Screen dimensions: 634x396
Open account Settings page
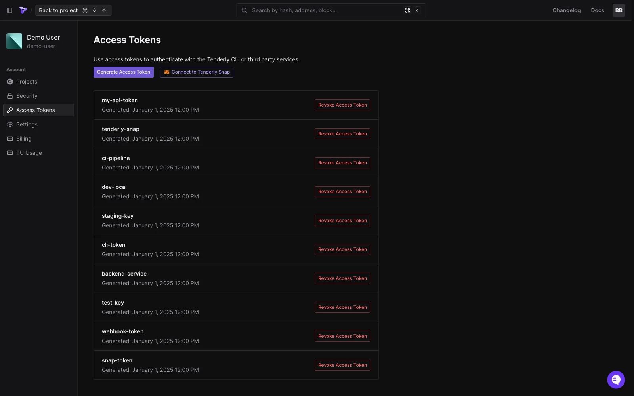pos(39,124)
